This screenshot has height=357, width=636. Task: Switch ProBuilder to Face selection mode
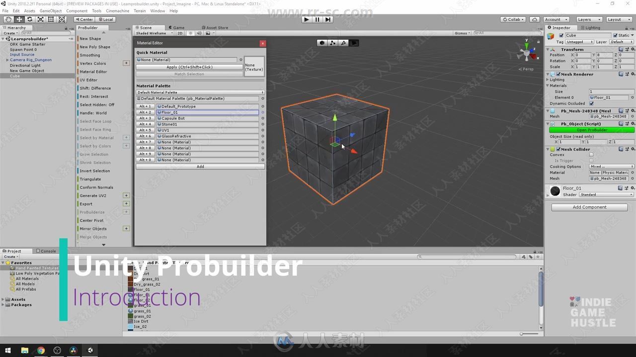(354, 43)
